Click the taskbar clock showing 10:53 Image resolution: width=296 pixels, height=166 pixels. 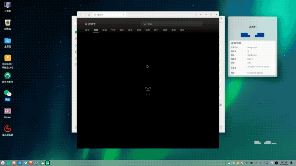tap(284, 163)
